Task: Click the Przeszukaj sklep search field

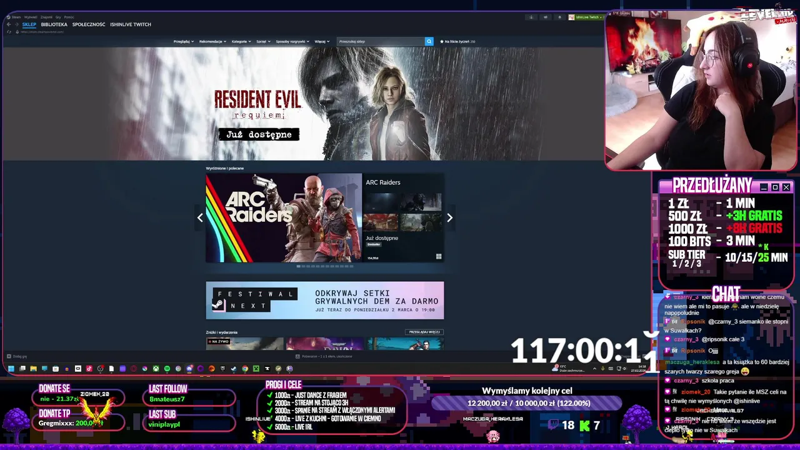Action: 381,41
